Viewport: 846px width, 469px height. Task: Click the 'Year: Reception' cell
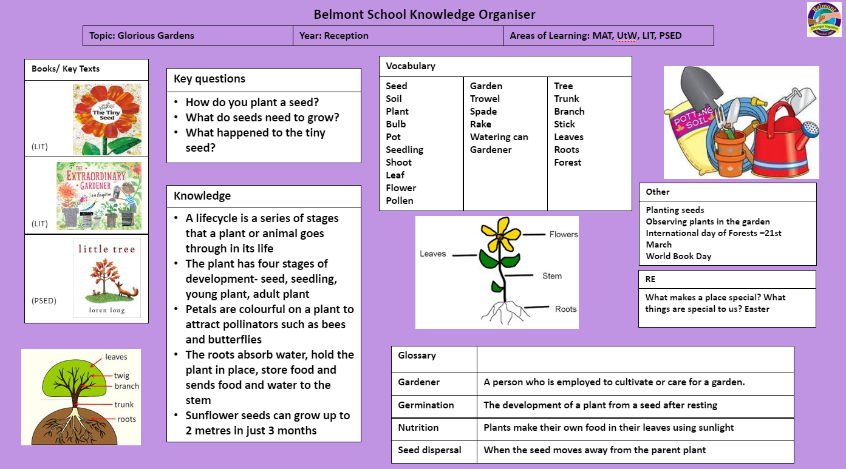pos(398,35)
